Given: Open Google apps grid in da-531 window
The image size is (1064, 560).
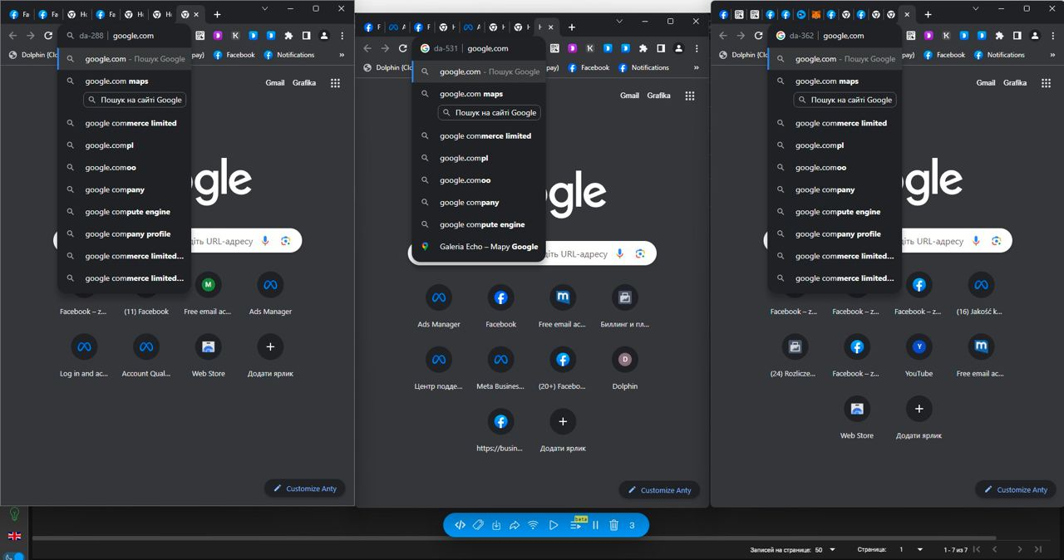Looking at the screenshot, I should tap(689, 96).
